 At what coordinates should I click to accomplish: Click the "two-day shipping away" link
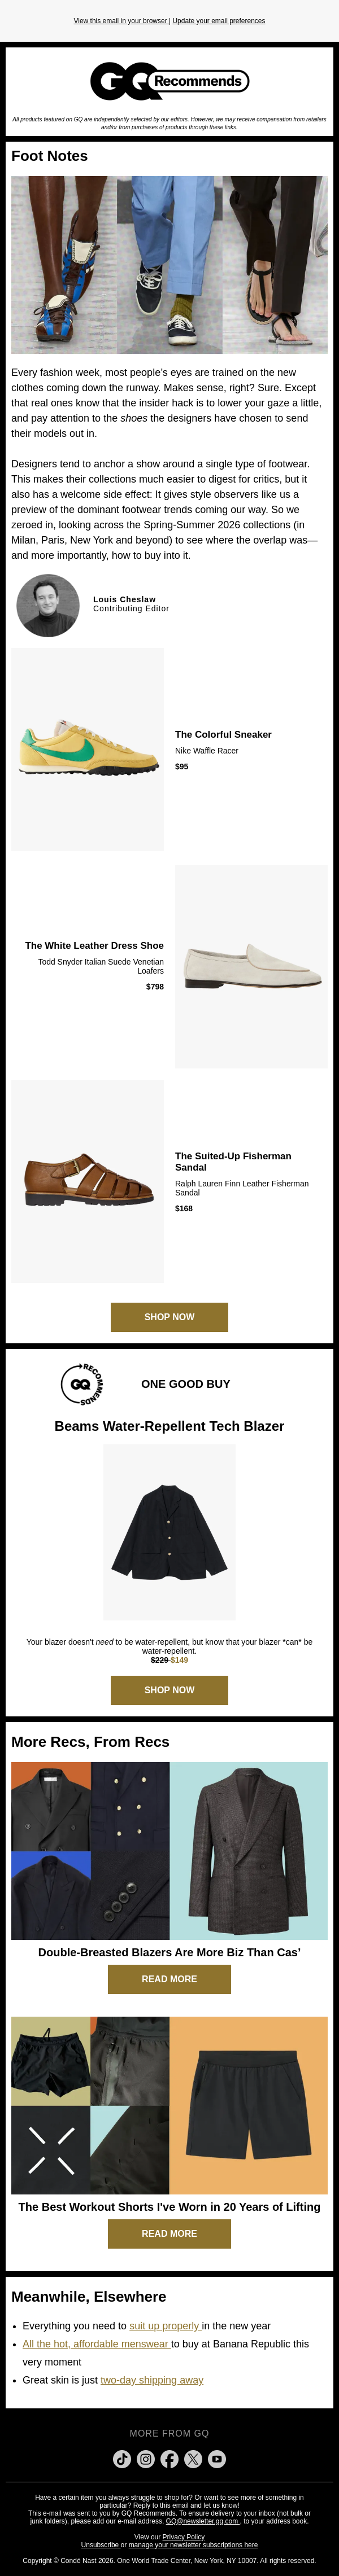click(152, 2380)
